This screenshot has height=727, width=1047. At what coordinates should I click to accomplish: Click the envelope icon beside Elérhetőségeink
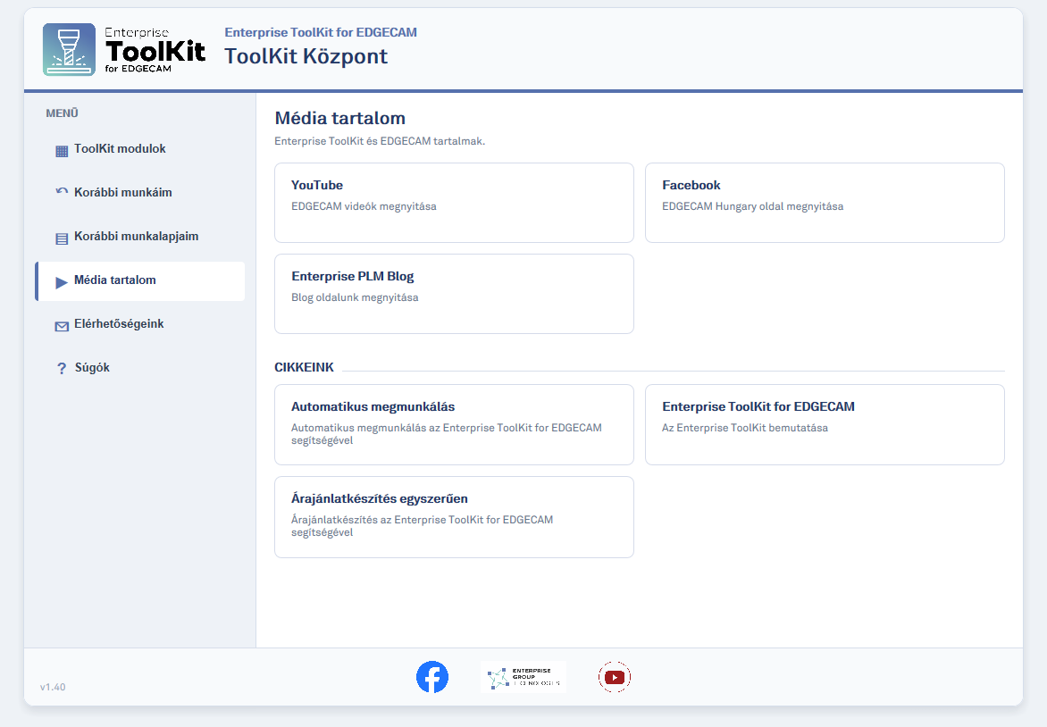coord(62,327)
